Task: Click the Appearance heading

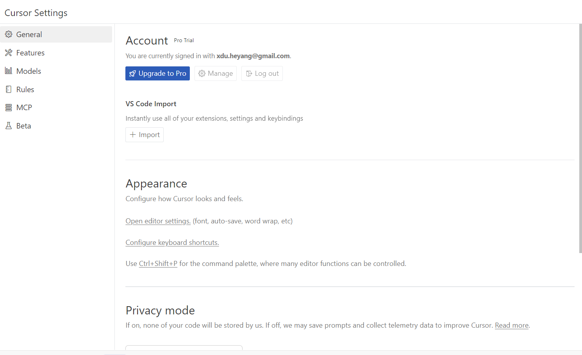Action: point(156,184)
